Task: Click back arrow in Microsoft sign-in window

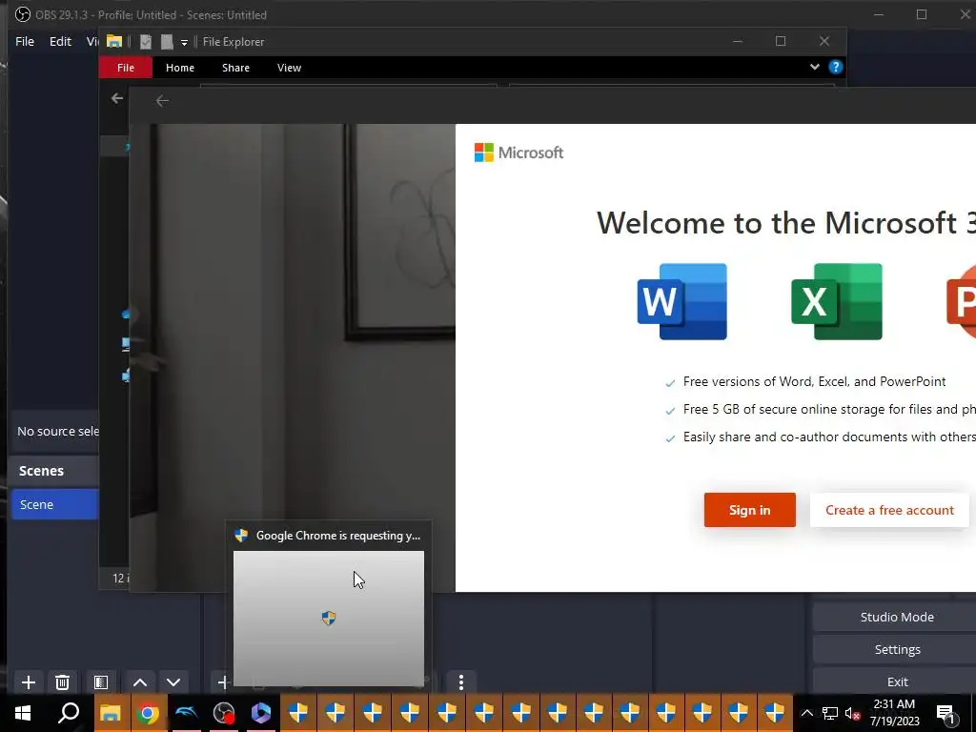Action: (162, 101)
